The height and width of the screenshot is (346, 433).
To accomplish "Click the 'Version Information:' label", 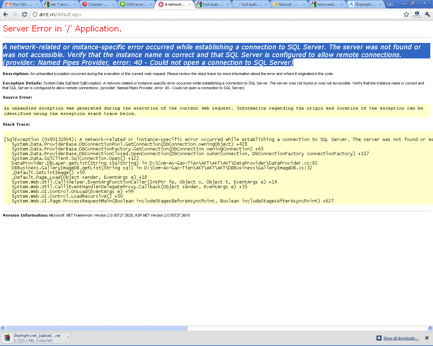I will click(25, 215).
